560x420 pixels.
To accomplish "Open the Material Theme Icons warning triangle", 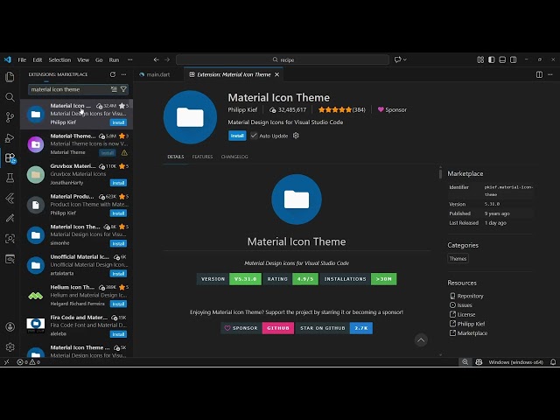I will point(124,153).
